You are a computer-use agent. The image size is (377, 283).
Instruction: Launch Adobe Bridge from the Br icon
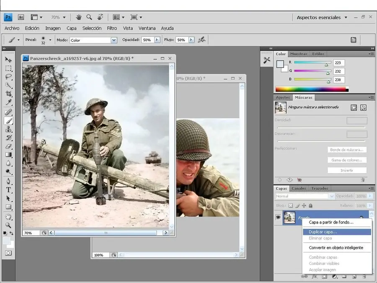click(21, 17)
